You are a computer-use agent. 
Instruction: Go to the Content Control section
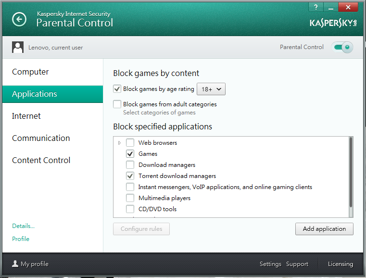coord(41,161)
